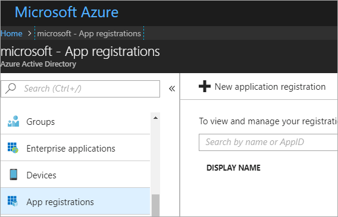Go to Home breadcrumb link

point(11,33)
